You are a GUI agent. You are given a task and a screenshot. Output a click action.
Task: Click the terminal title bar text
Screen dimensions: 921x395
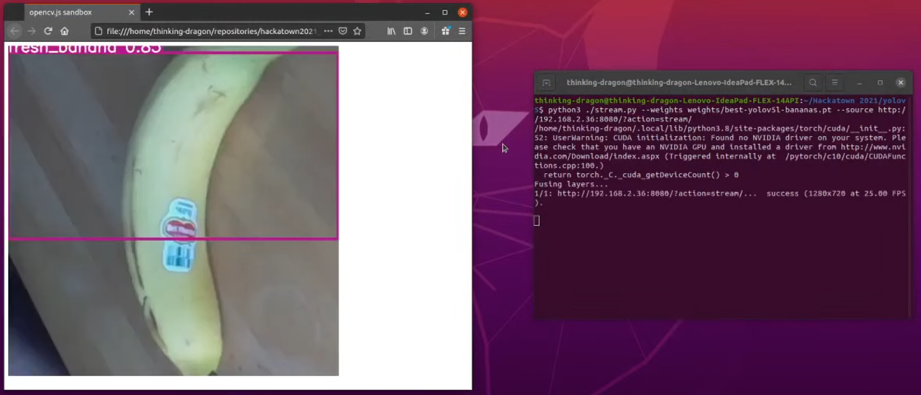coord(679,83)
